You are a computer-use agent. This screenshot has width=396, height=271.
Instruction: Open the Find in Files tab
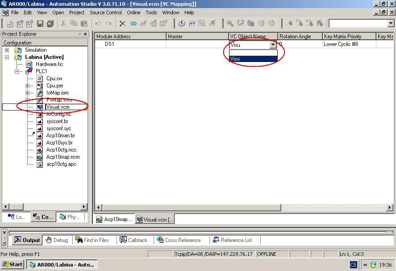(x=92, y=240)
